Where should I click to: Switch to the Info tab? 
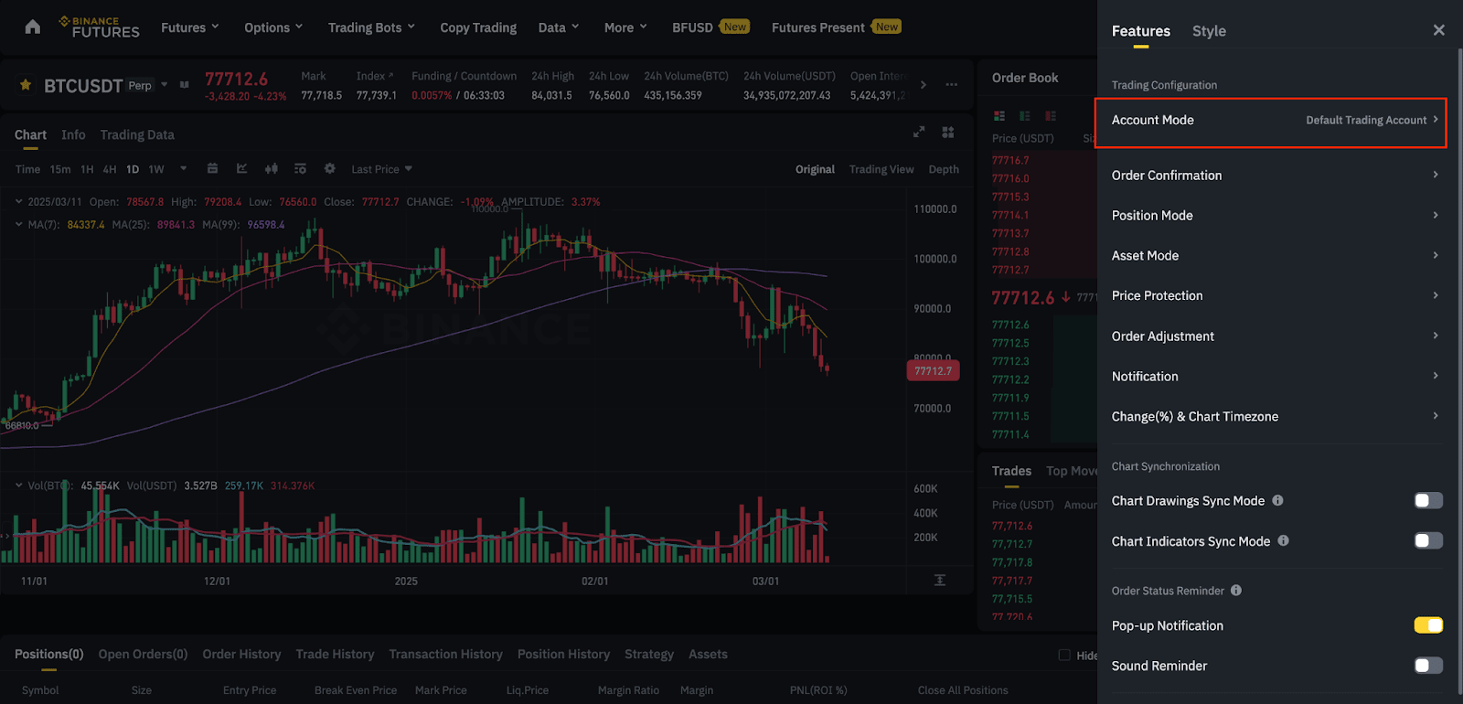[73, 134]
